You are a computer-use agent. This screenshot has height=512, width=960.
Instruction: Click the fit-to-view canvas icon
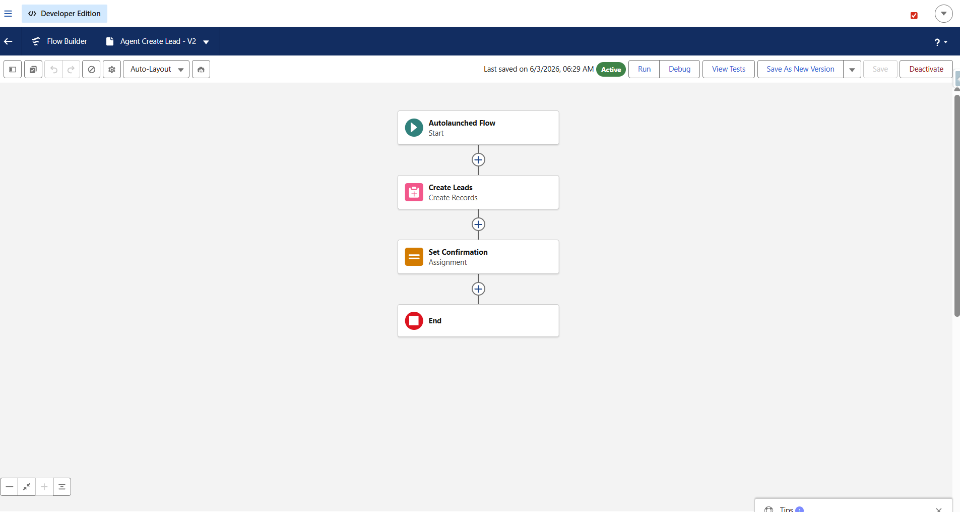[27, 487]
